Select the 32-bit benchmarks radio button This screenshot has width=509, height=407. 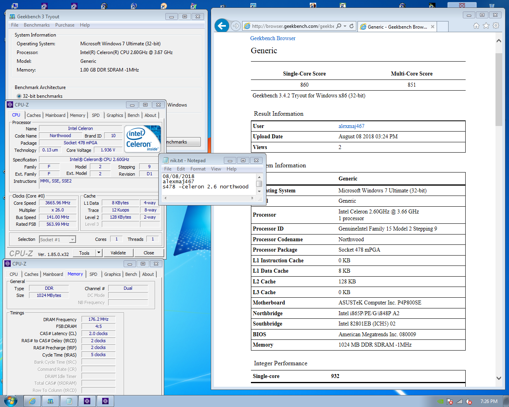(x=19, y=96)
